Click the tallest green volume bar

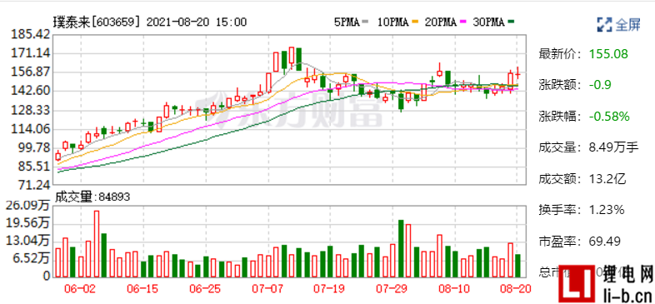pyautogui.click(x=401, y=249)
